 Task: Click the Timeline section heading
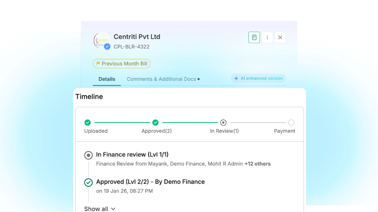point(89,97)
